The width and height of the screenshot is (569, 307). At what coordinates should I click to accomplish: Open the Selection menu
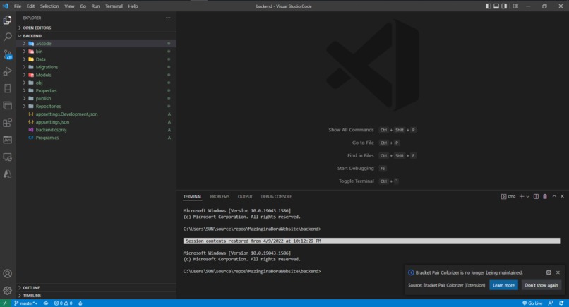[x=49, y=6]
